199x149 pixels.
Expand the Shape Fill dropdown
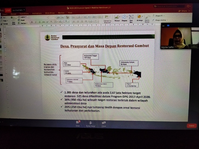[159, 15]
